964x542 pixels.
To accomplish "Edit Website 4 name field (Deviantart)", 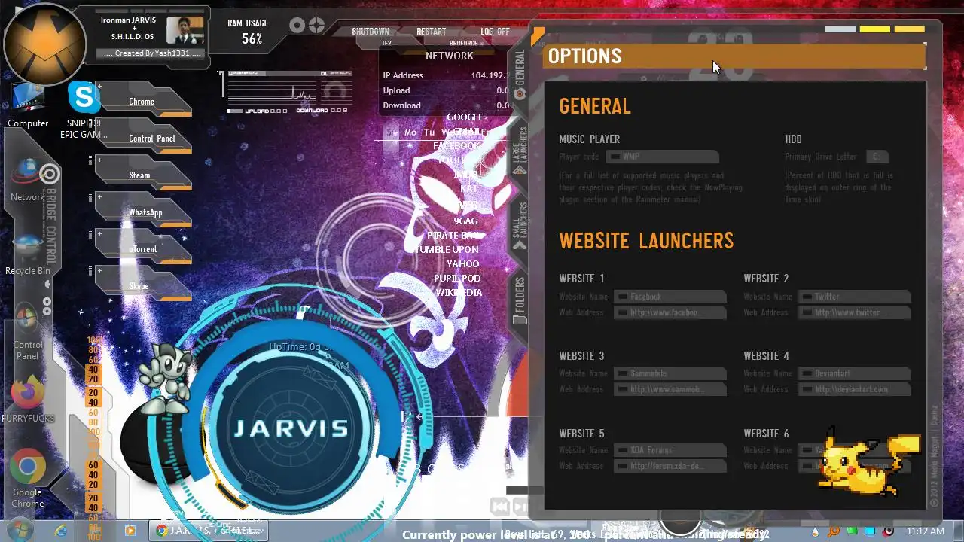I will [854, 373].
